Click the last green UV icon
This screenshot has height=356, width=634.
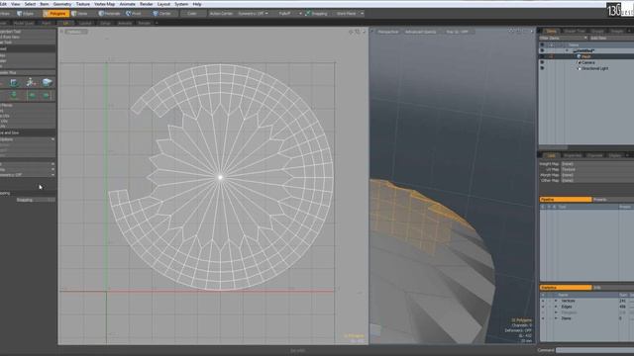tap(47, 95)
